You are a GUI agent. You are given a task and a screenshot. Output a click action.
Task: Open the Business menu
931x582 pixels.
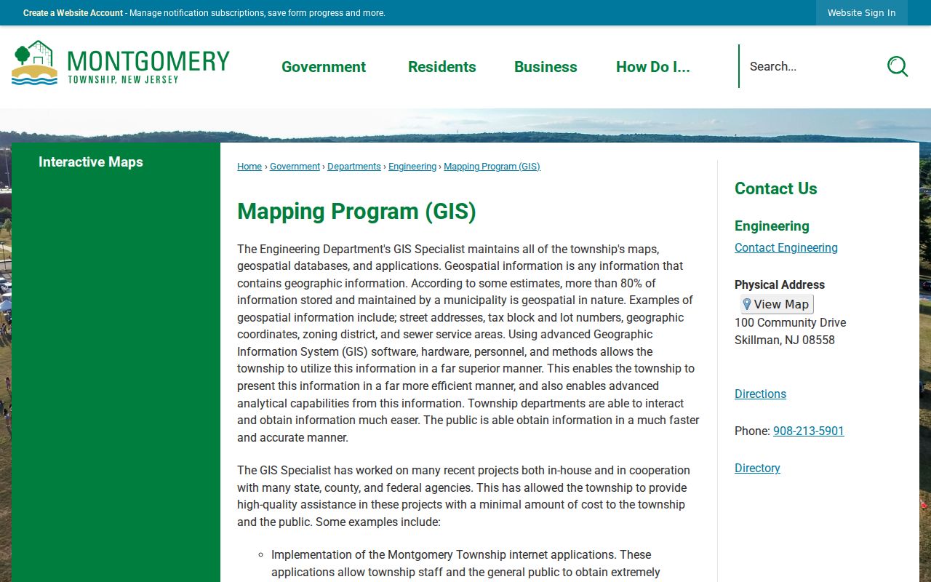(546, 67)
